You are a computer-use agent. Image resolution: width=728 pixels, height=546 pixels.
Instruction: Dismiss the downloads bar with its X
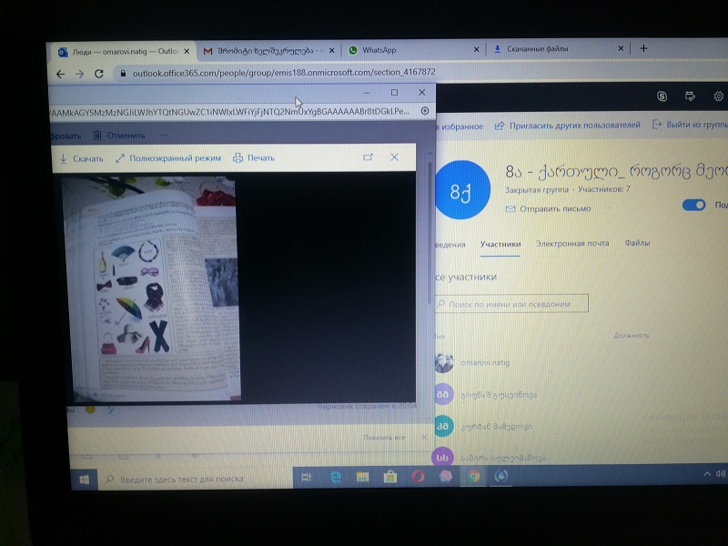point(424,438)
